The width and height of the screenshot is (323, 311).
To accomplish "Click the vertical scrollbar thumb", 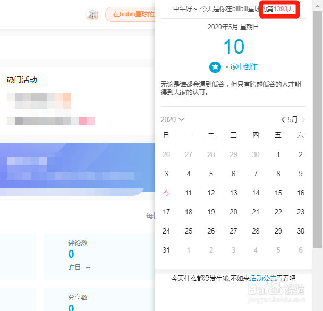I will point(317,129).
